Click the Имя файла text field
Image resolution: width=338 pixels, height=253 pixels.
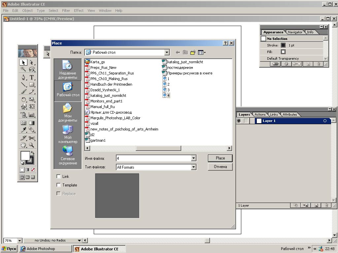[153, 158]
